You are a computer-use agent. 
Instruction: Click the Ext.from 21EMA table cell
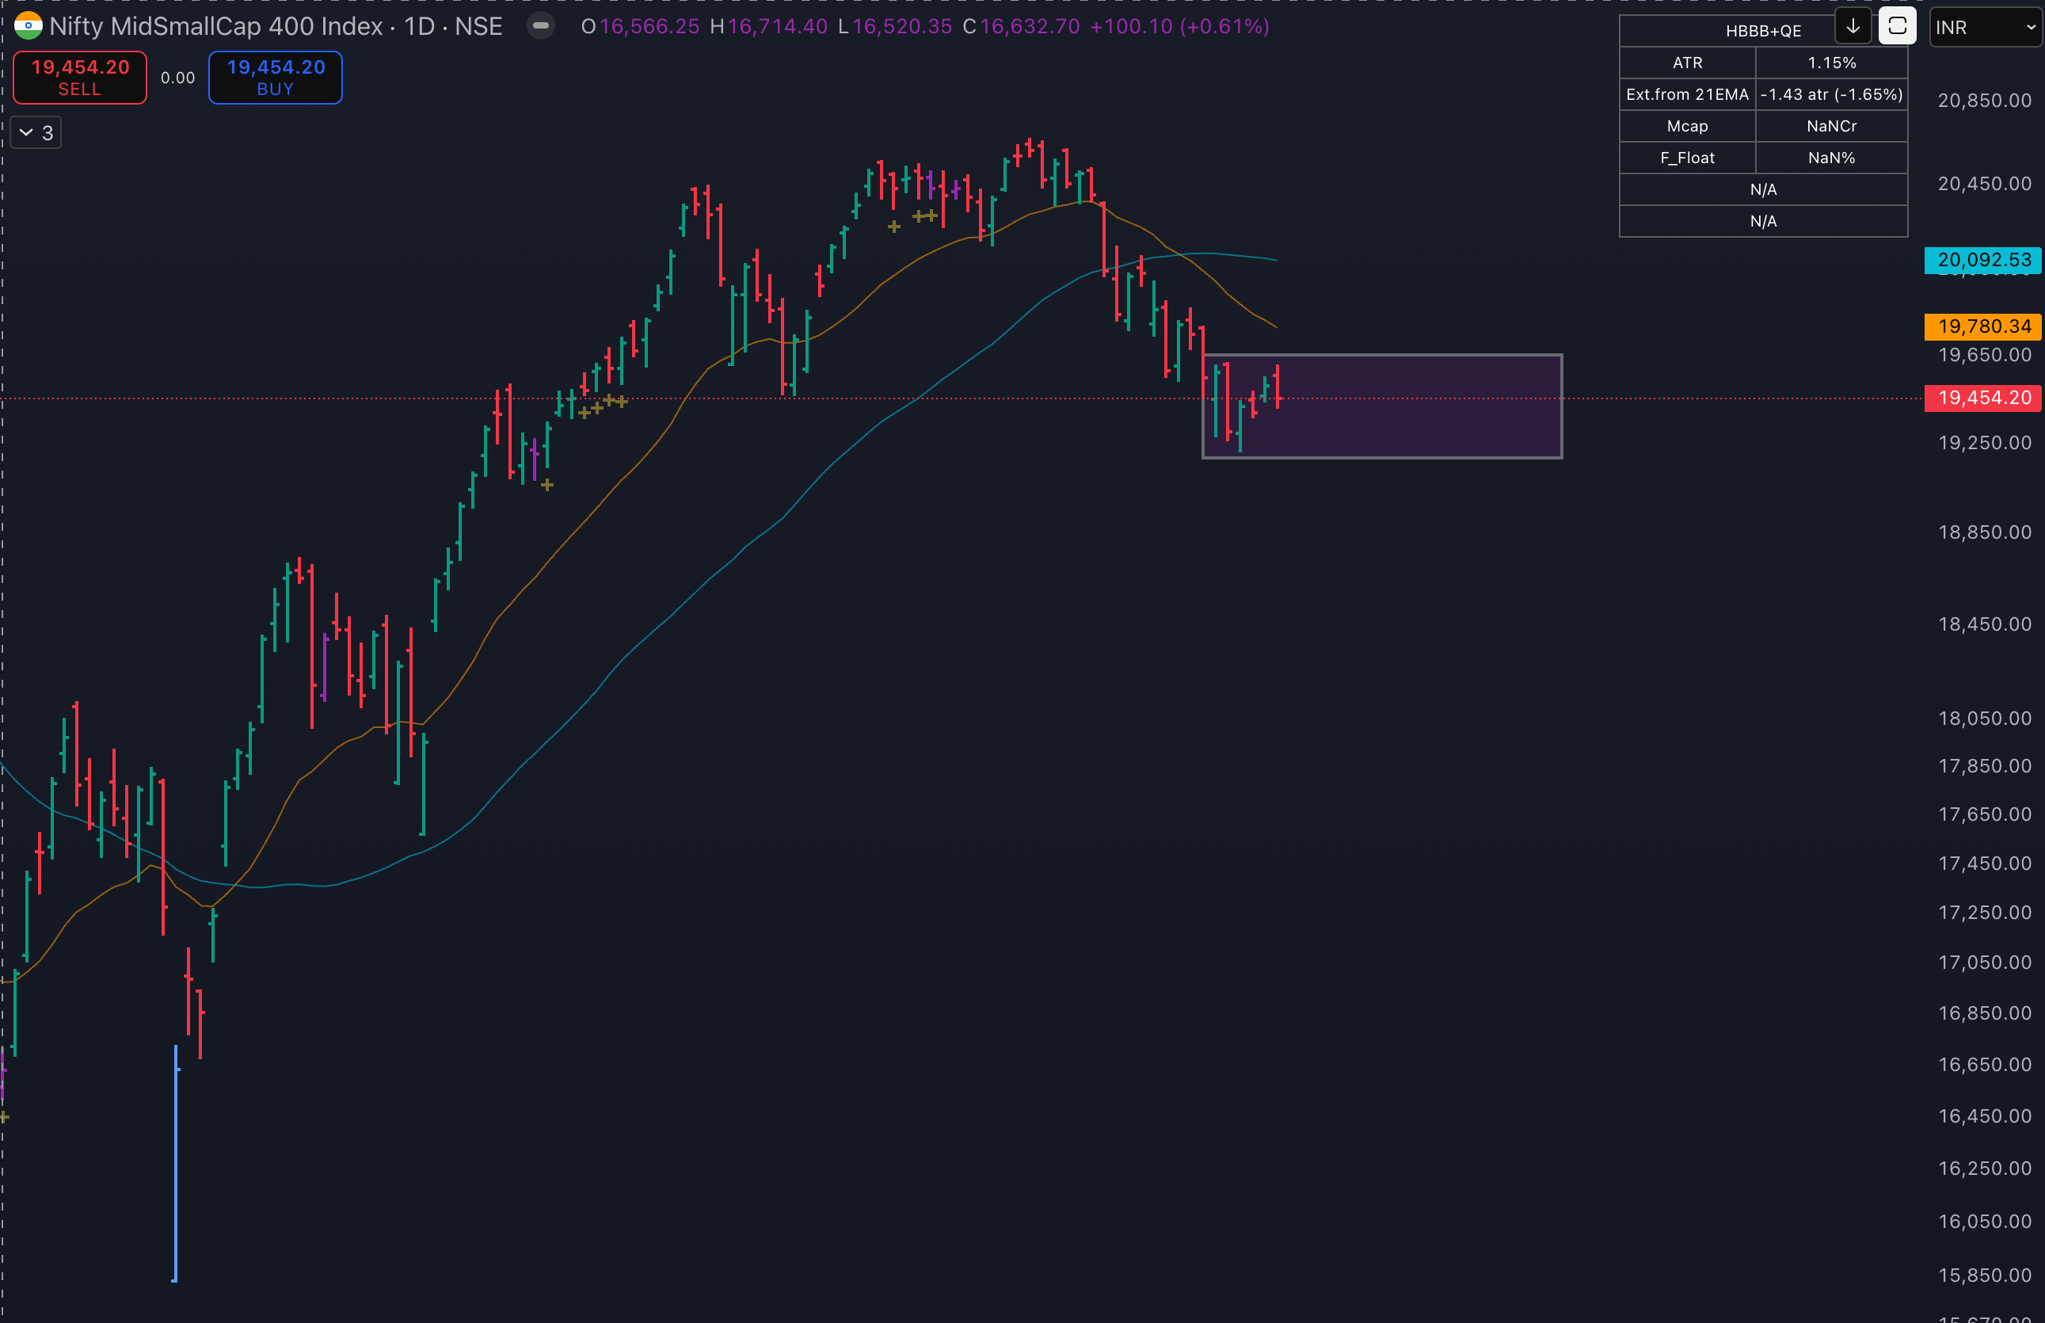click(1687, 94)
